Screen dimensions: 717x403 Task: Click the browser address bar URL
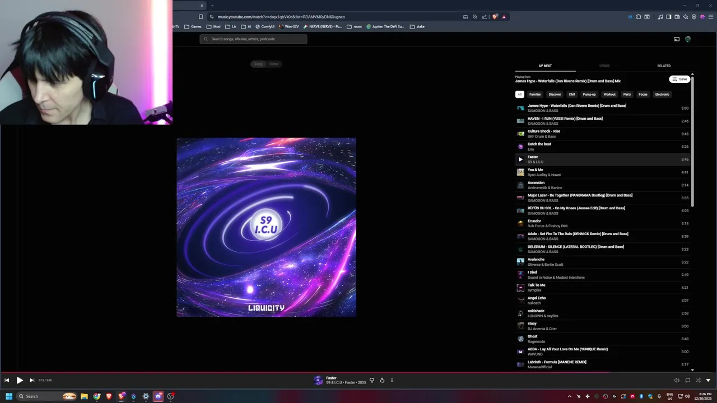(x=281, y=17)
